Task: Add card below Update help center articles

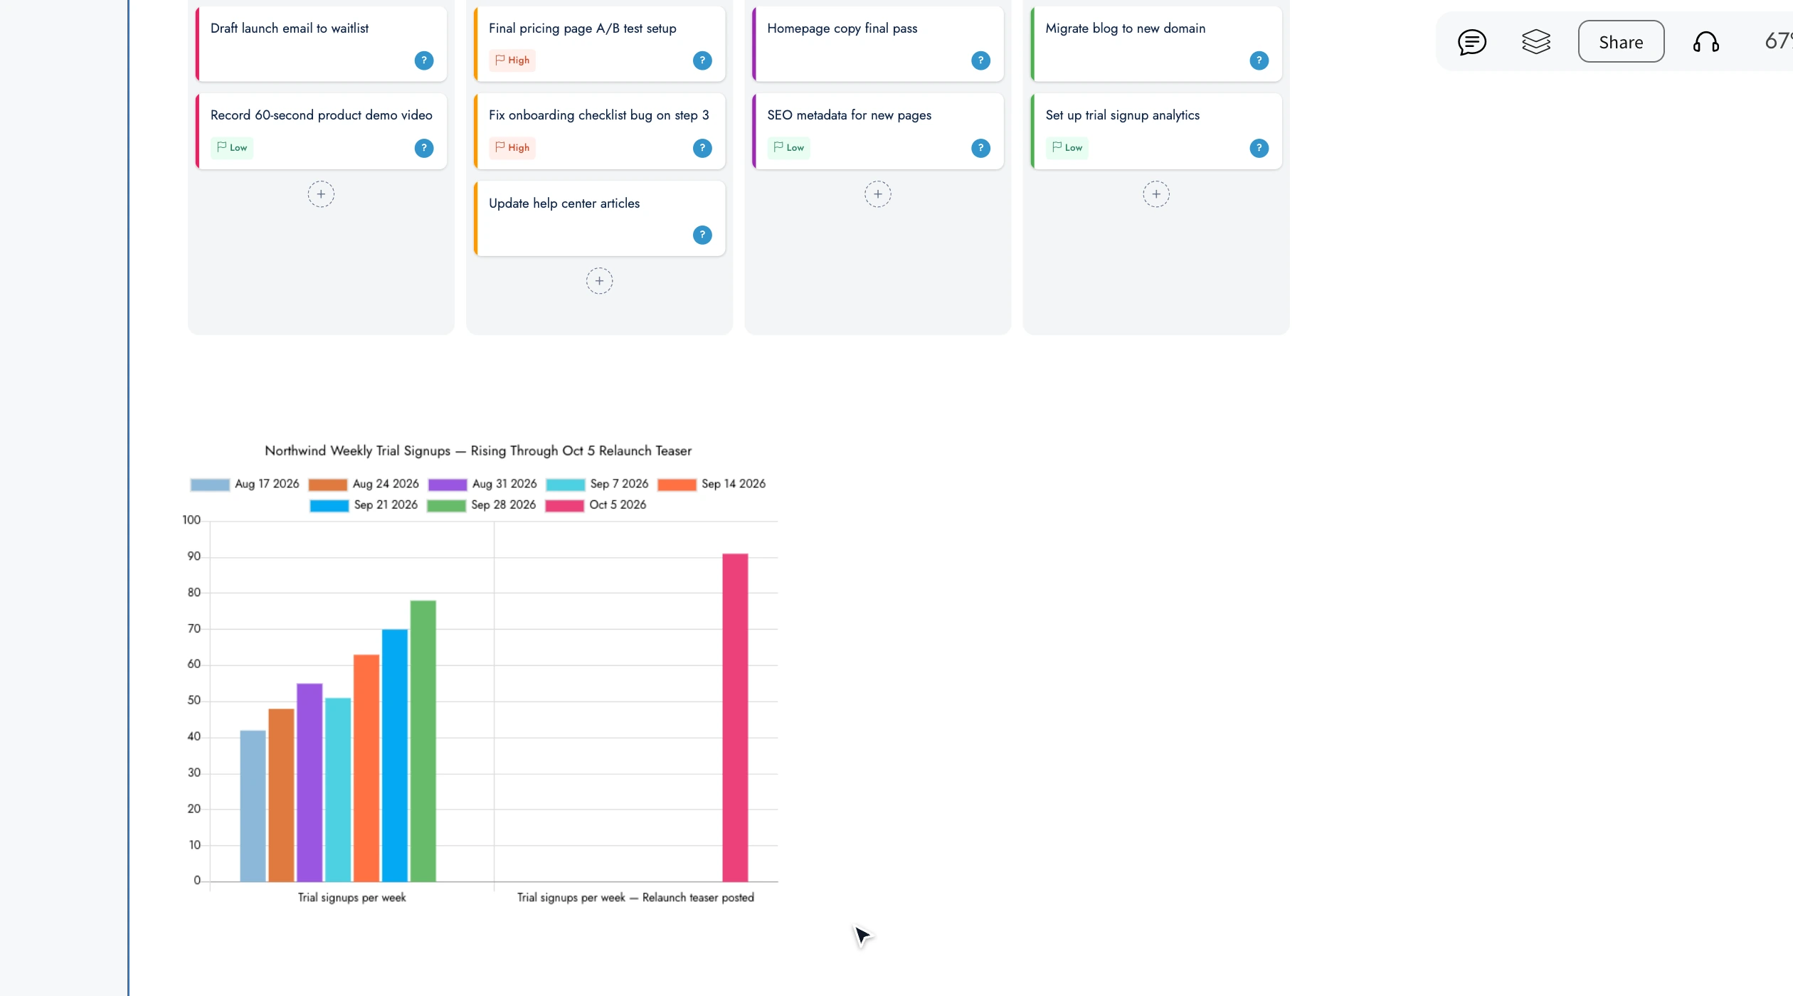Action: pos(599,281)
